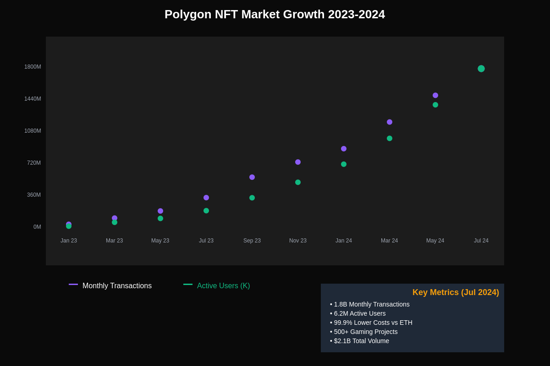Click the Mar 24 axis label

tap(390, 241)
